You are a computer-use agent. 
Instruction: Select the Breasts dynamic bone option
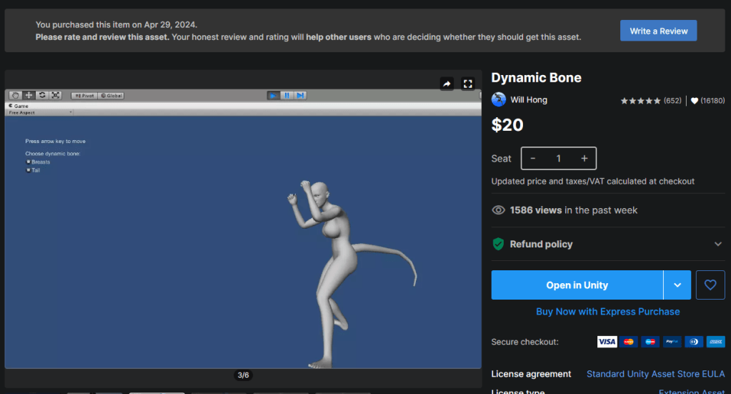(x=29, y=162)
